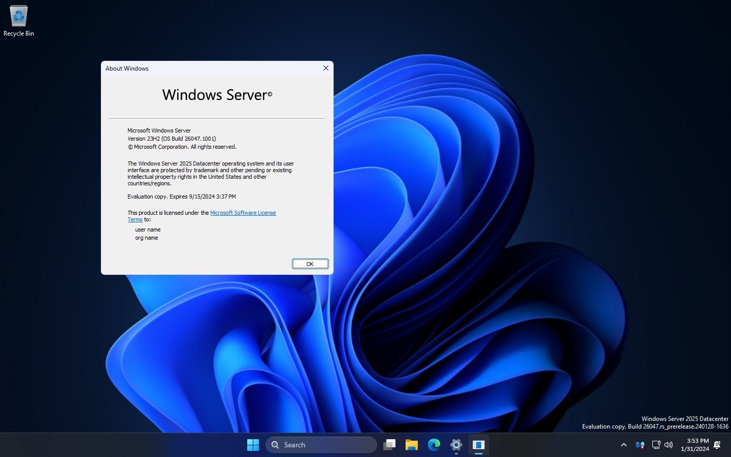Click the 'user name' text
731x457 pixels.
(148, 230)
